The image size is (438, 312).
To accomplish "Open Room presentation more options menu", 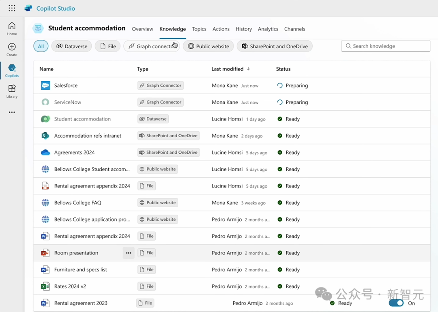I will click(x=129, y=253).
